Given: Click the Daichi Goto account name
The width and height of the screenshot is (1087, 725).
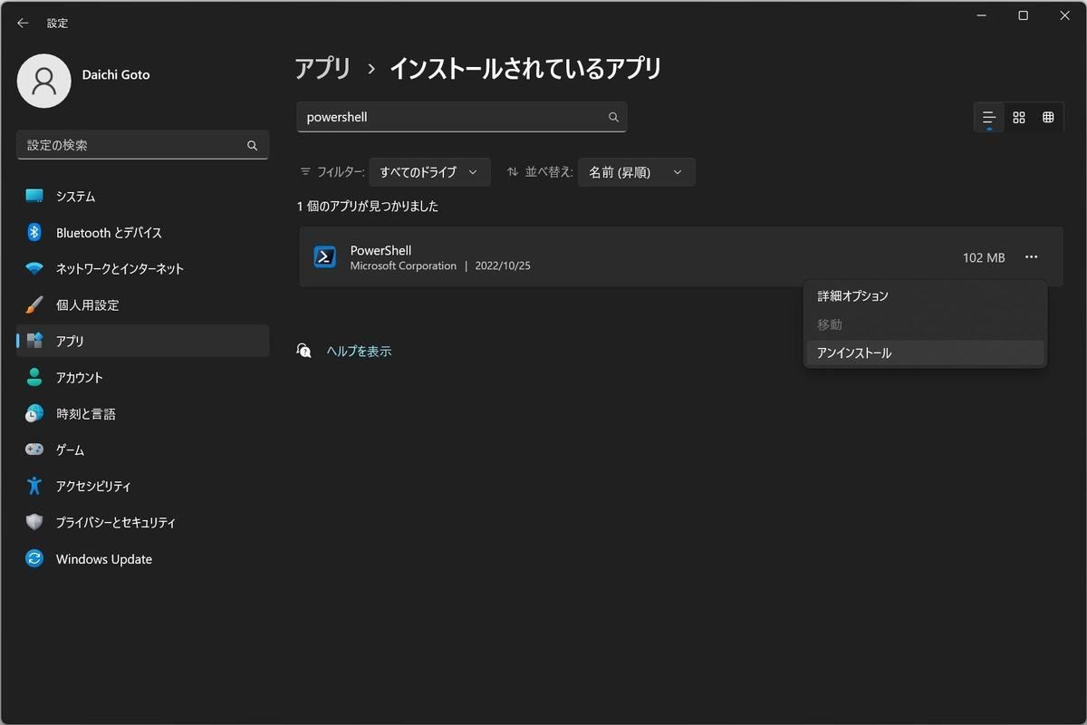Looking at the screenshot, I should coord(116,74).
